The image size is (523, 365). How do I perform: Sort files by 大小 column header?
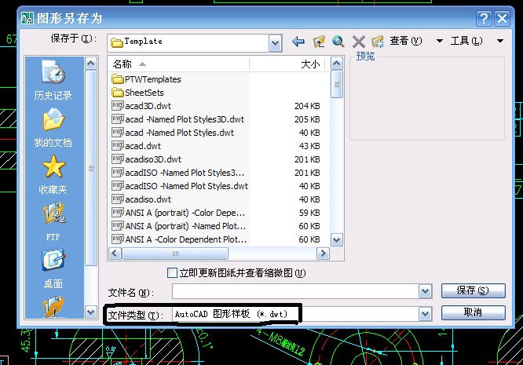coord(289,64)
